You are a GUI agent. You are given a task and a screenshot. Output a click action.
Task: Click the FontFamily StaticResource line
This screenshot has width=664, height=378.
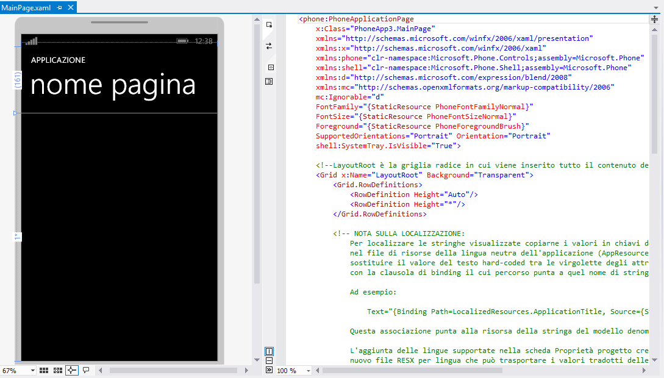click(x=424, y=107)
